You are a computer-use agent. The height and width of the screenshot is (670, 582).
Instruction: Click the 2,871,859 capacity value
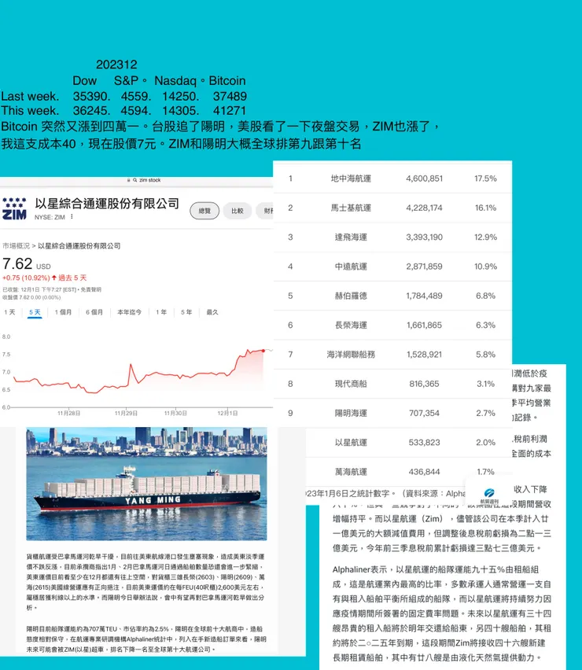tap(425, 267)
